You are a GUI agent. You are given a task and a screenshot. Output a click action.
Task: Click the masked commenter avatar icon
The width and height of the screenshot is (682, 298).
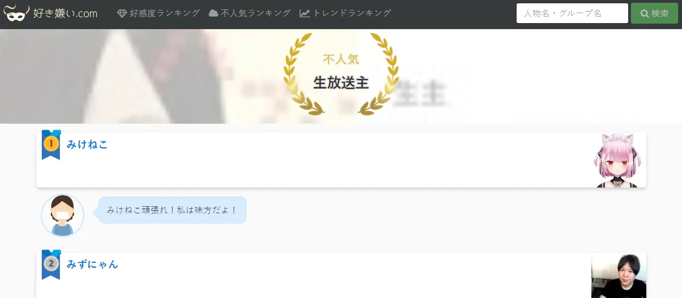[x=63, y=216]
